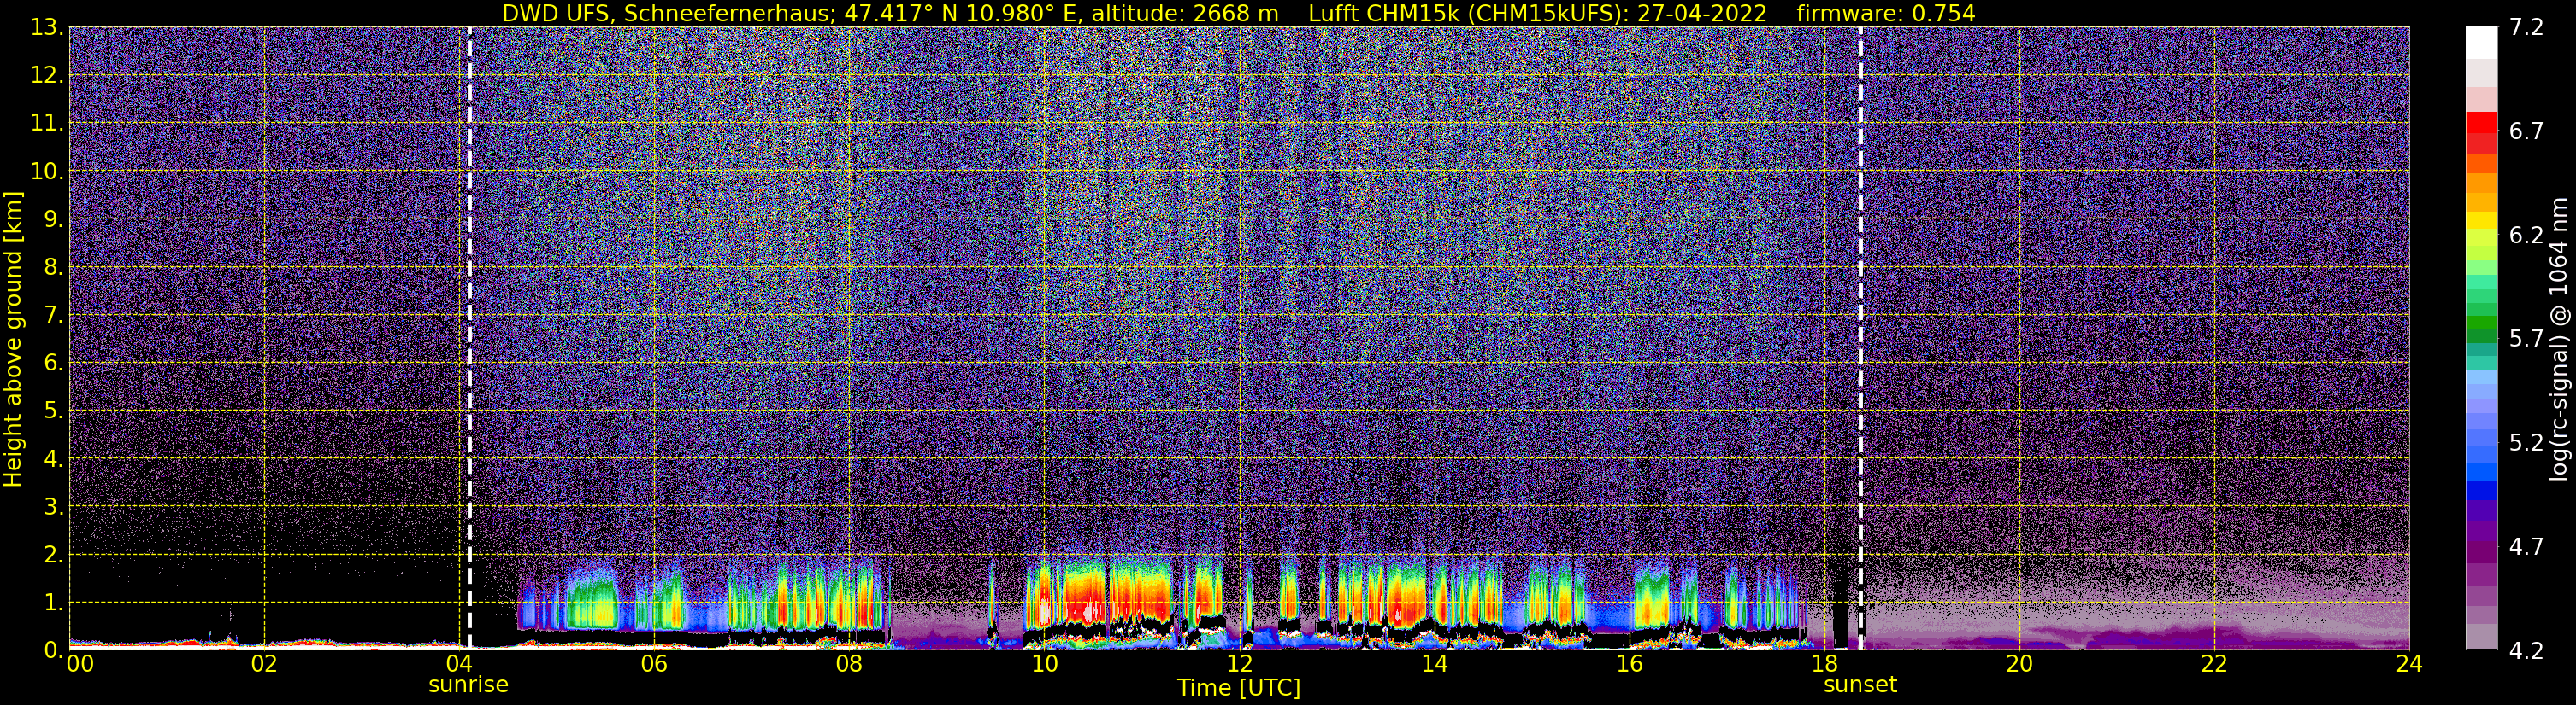Click the colorbar value '6.2'
Viewport: 2576px width, 705px height.
[2526, 235]
